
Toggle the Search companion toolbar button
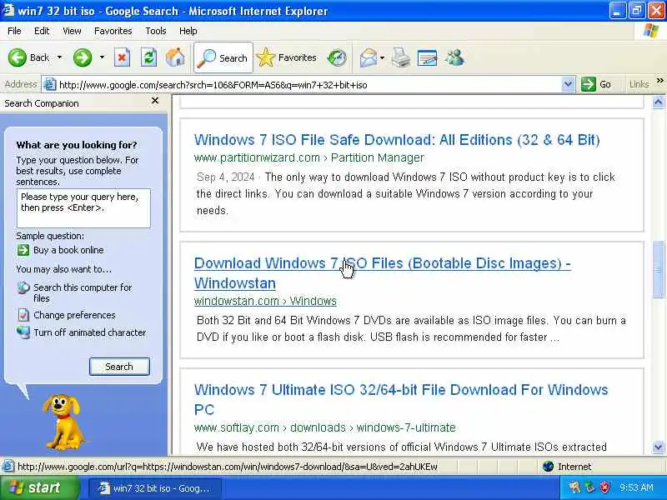223,57
